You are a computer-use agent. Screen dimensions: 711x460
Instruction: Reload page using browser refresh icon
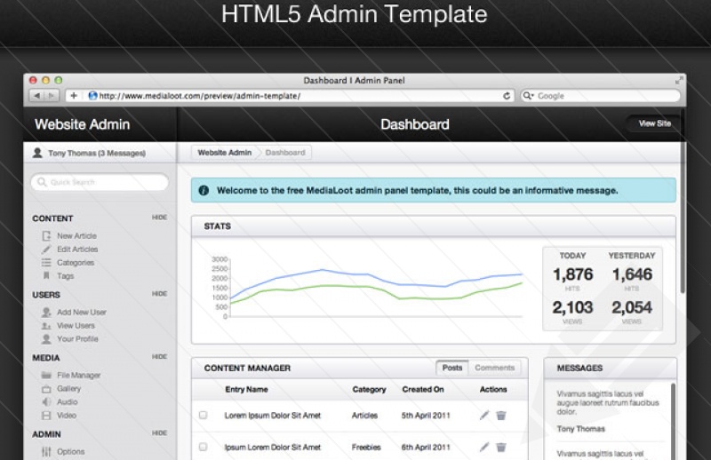pos(507,96)
